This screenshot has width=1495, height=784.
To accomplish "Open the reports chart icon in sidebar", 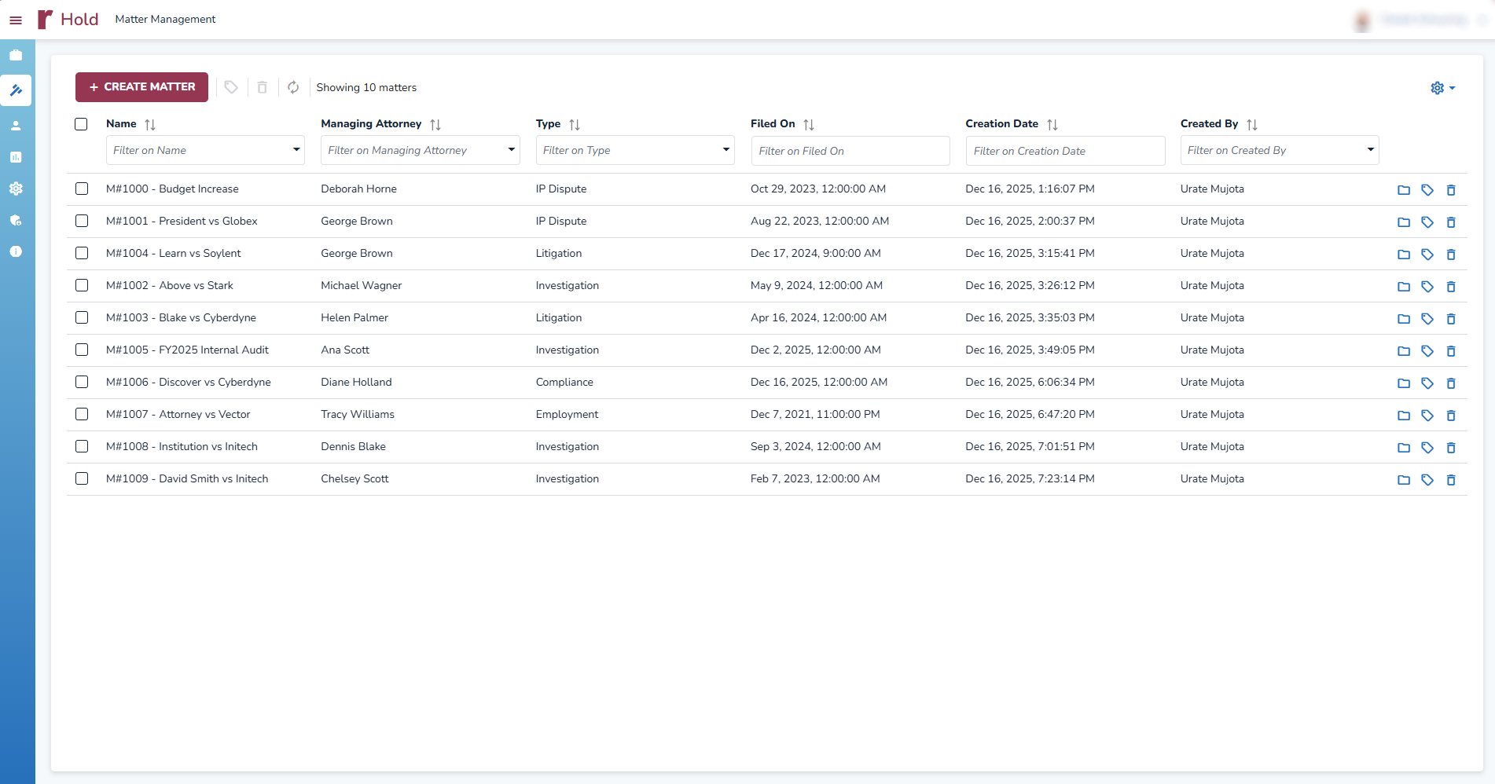I will coord(16,157).
